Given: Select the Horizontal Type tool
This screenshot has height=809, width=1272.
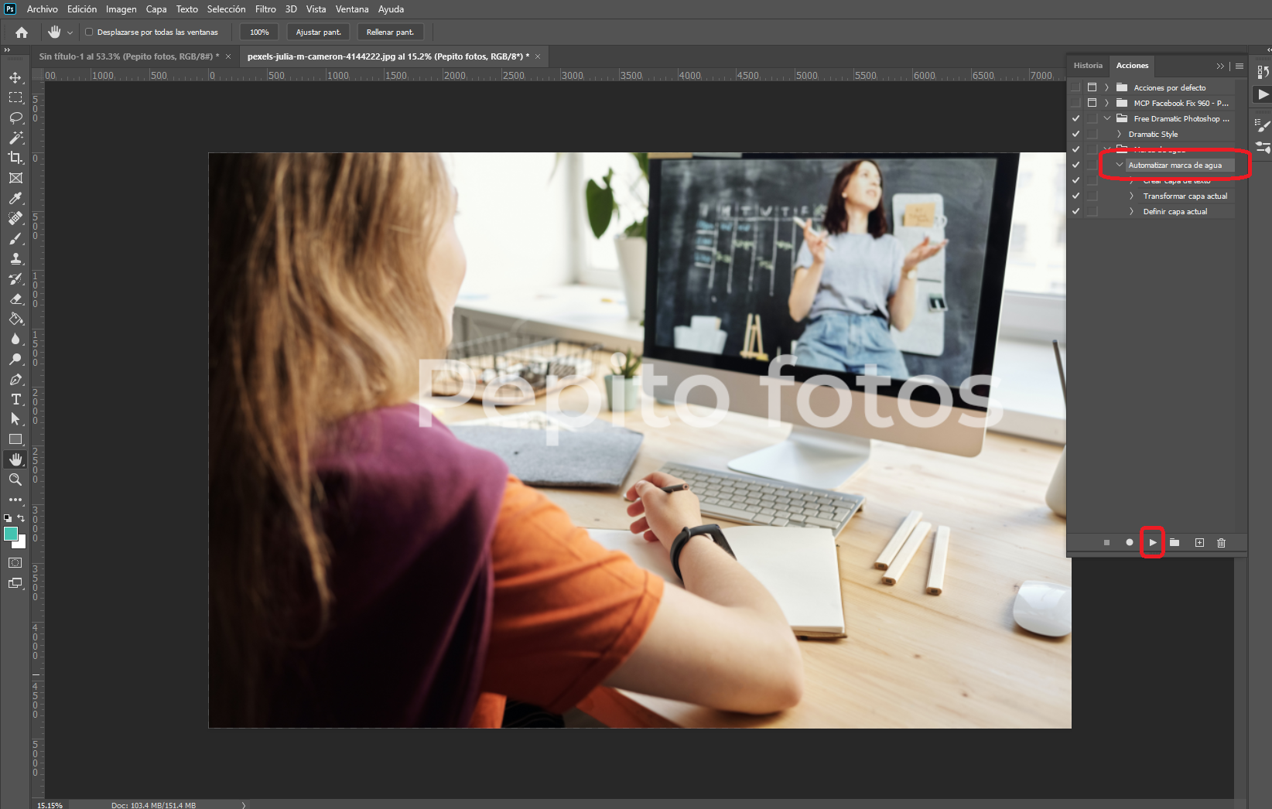Looking at the screenshot, I should click(x=15, y=399).
